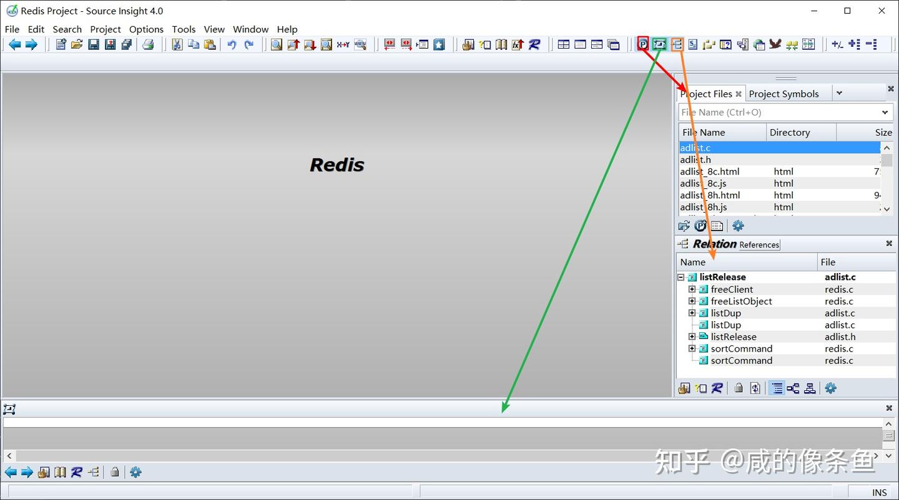Open Relation window settings gear icon
Screen dimensions: 899x500
pos(830,388)
